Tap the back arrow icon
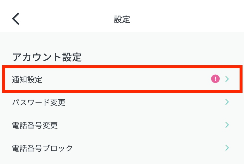The image size is (244, 164). coord(16,19)
